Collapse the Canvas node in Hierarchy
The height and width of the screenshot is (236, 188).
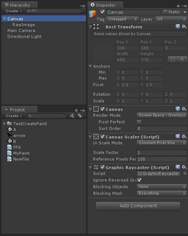click(4, 19)
